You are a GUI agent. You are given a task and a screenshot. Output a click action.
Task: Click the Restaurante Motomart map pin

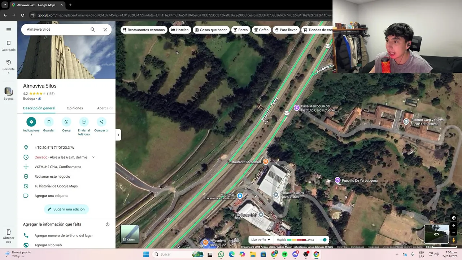[266, 161]
